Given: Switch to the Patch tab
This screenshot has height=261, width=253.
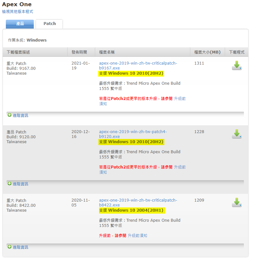Looking at the screenshot, I should [x=49, y=24].
